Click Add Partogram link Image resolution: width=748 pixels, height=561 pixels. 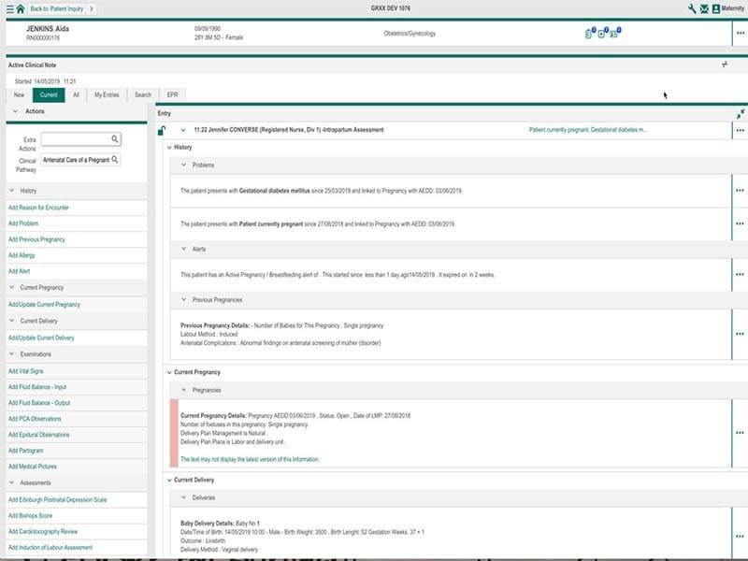[x=26, y=451]
